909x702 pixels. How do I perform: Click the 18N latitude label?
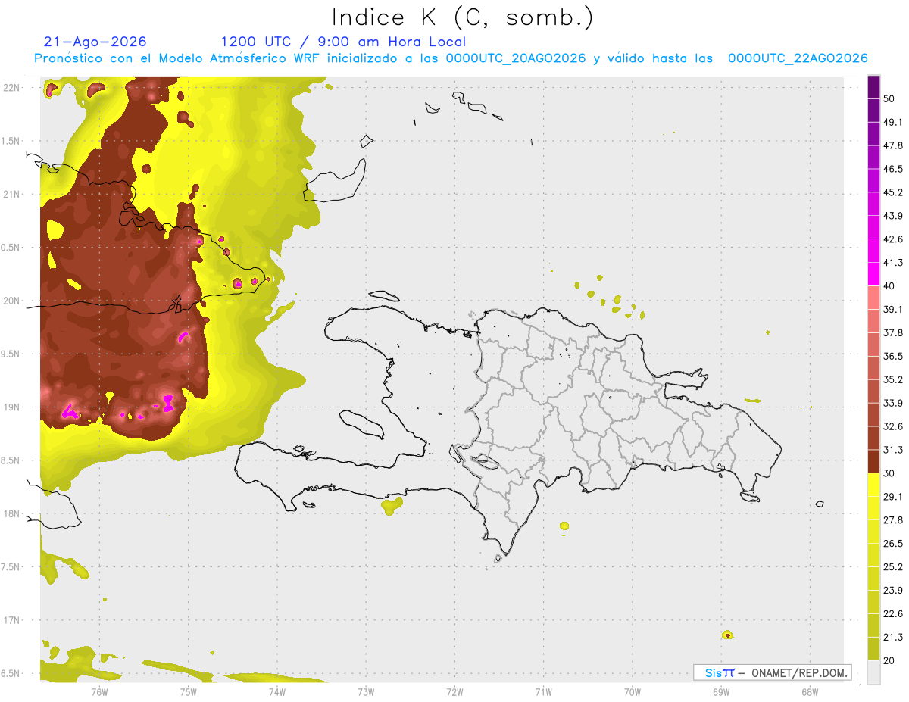point(12,514)
